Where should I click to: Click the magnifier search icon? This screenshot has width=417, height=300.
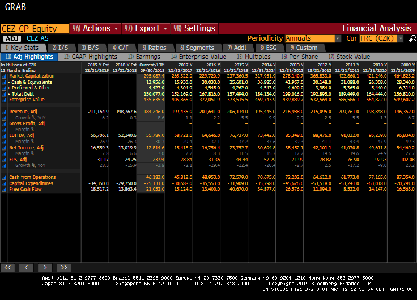(x=412, y=39)
